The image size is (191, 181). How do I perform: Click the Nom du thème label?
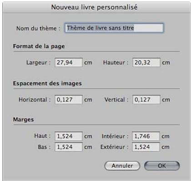point(38,28)
